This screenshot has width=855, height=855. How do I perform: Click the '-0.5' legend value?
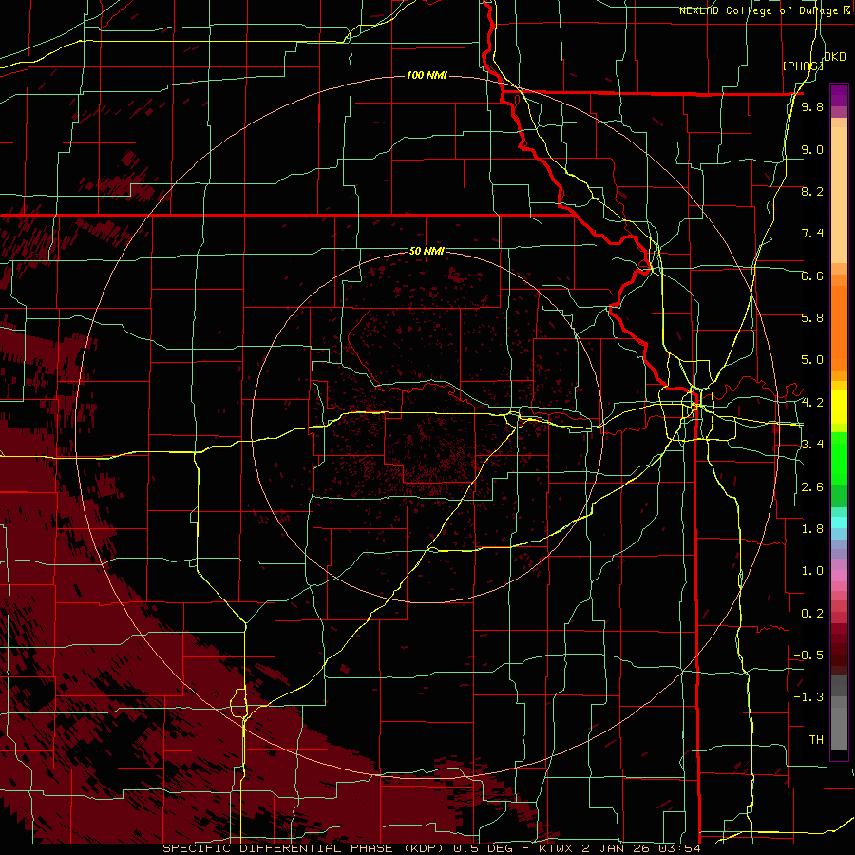point(808,655)
